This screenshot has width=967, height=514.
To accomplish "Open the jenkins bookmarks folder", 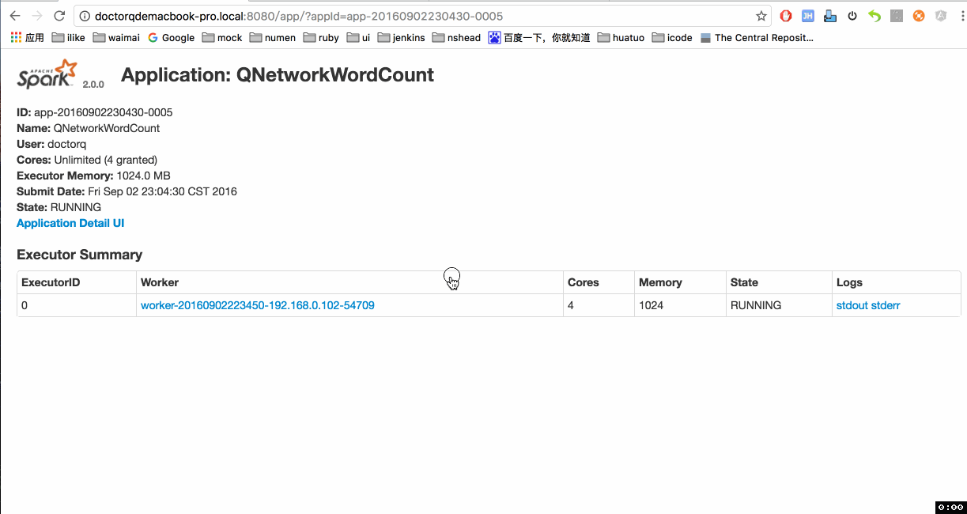I will pos(401,37).
